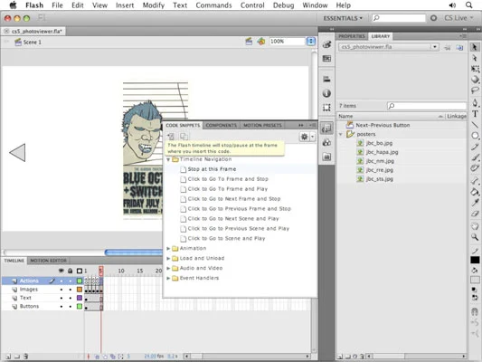Collapse the posters folder in Library
Viewport: 482px width, 362px height.
(x=341, y=134)
